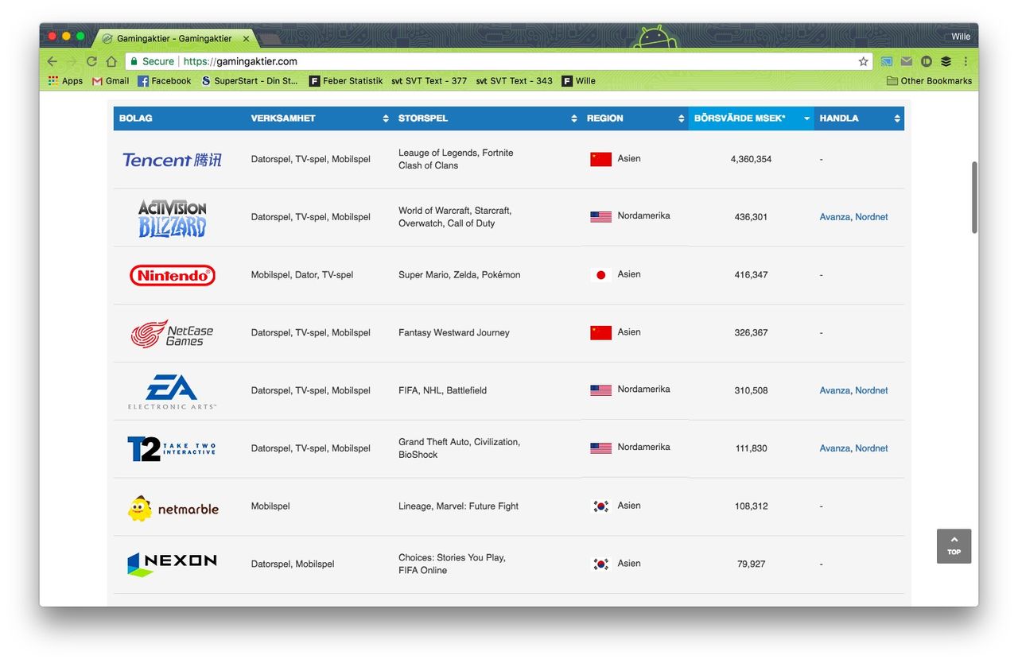1018x663 pixels.
Task: Open the SuperStart bookmark
Action: coord(250,81)
